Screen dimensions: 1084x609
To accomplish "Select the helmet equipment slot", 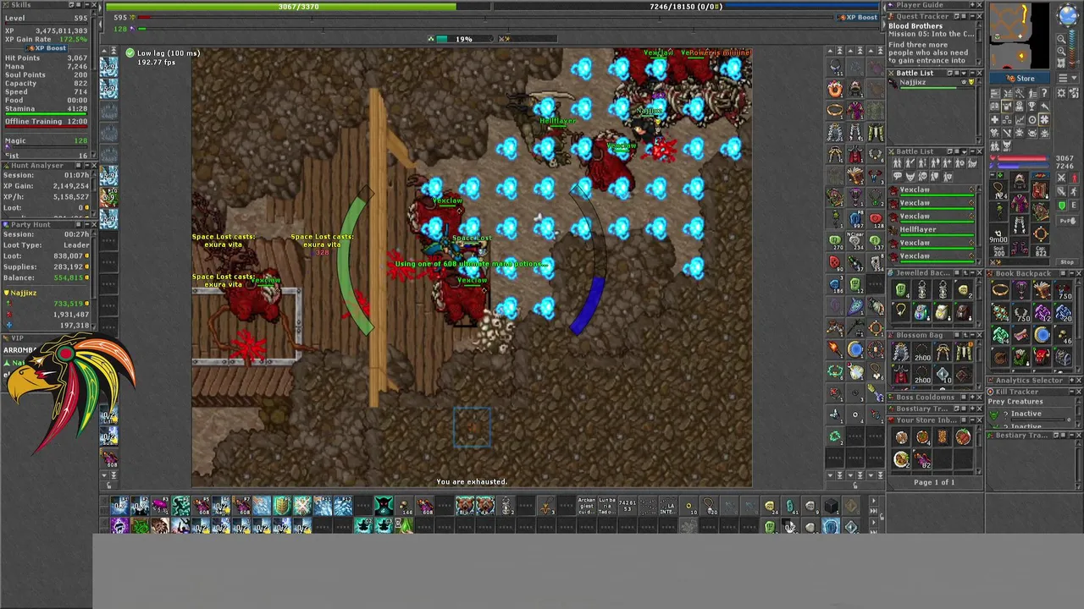I will coord(1020,181).
